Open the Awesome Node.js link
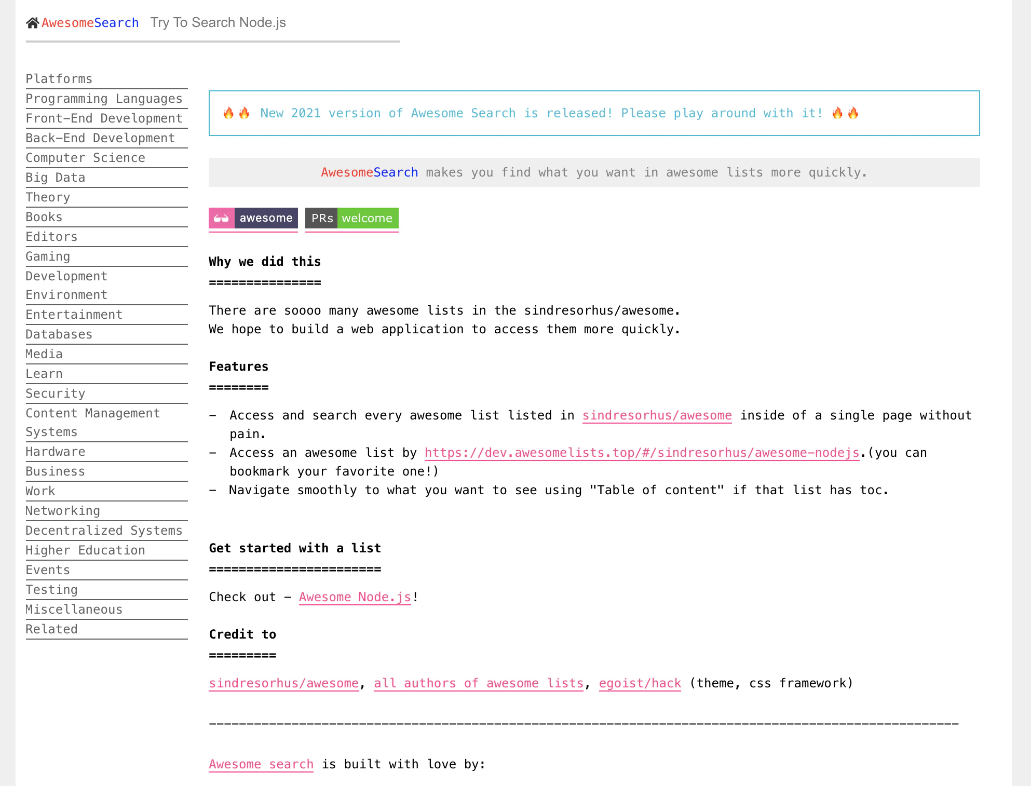 [355, 597]
